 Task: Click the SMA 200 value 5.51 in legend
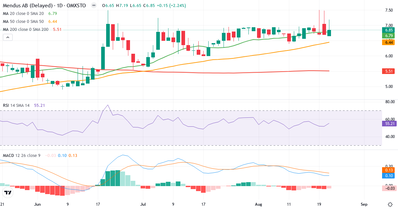tap(58, 30)
